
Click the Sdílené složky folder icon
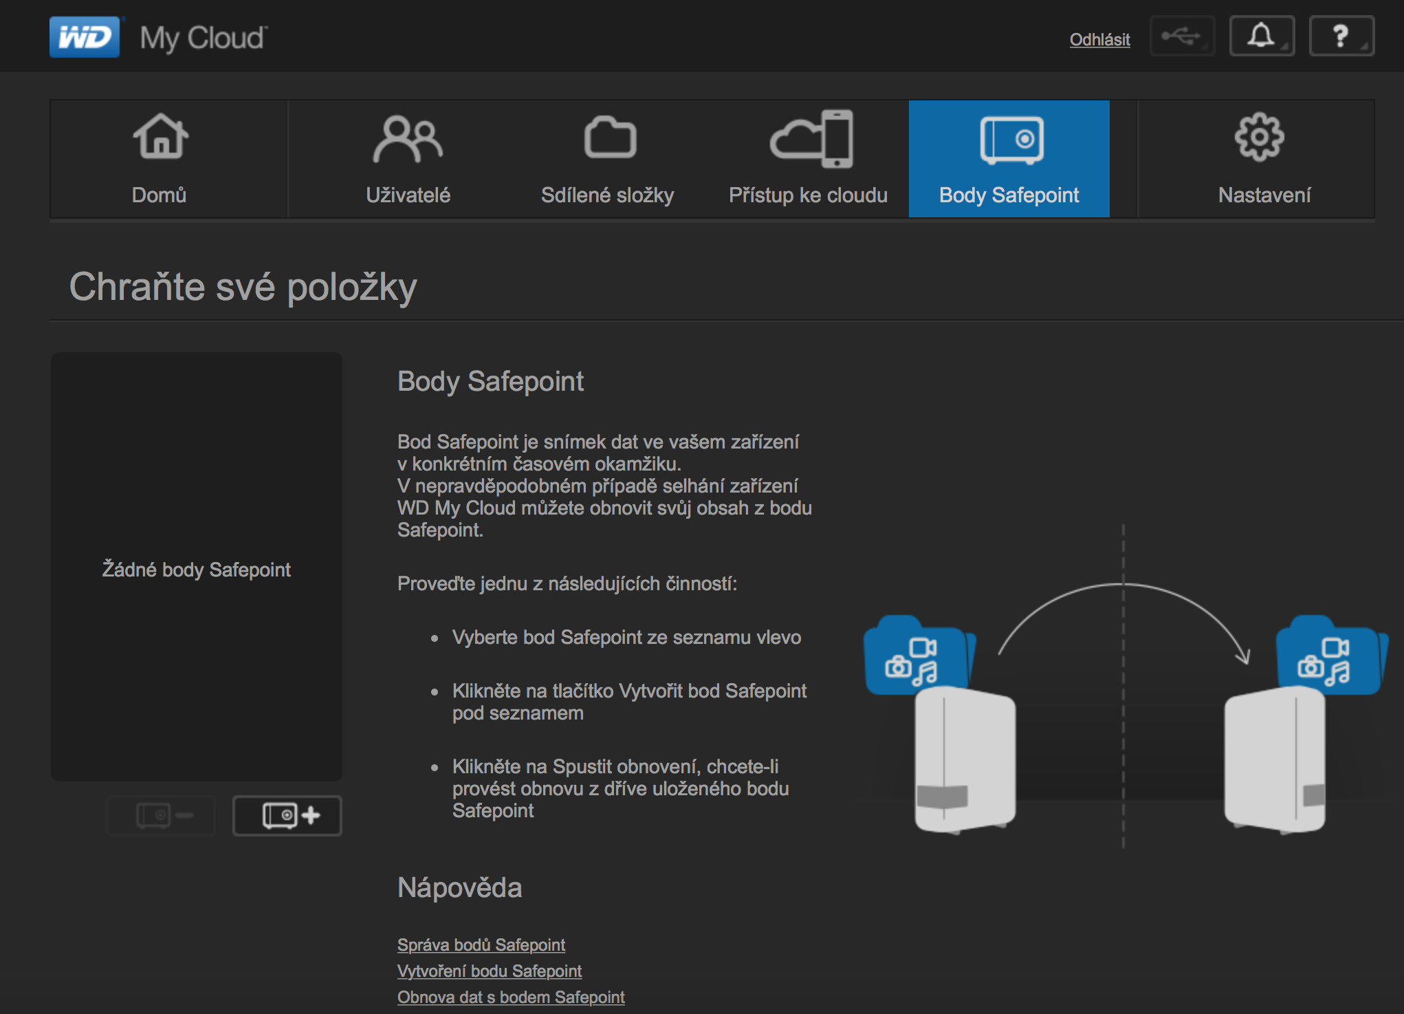(609, 138)
